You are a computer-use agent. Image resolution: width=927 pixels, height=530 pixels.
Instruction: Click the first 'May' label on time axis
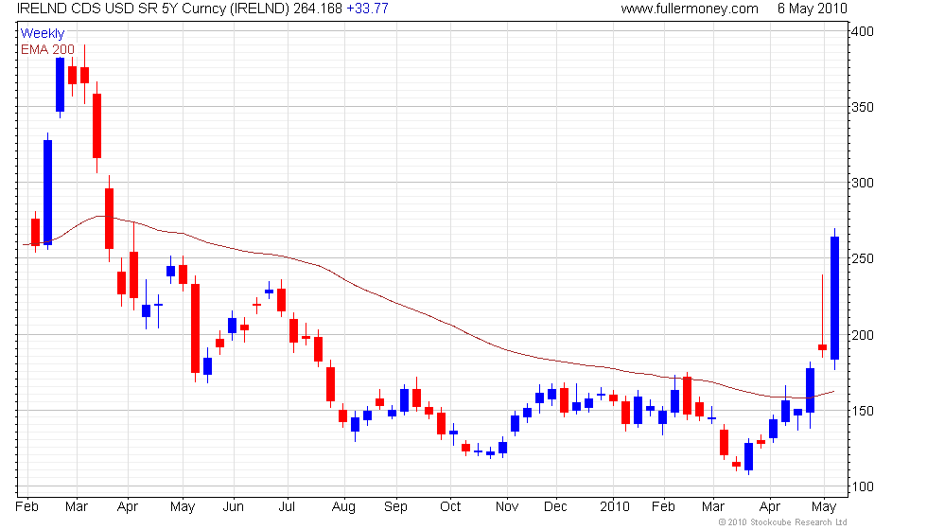[x=182, y=507]
